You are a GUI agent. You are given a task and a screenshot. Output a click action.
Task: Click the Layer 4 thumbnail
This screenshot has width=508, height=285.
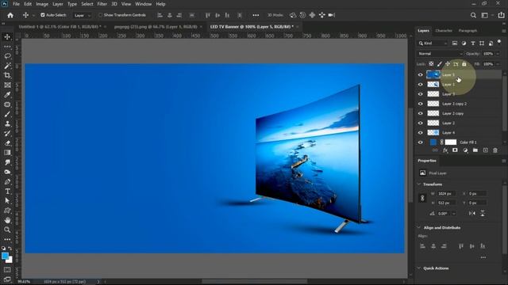pyautogui.click(x=433, y=132)
